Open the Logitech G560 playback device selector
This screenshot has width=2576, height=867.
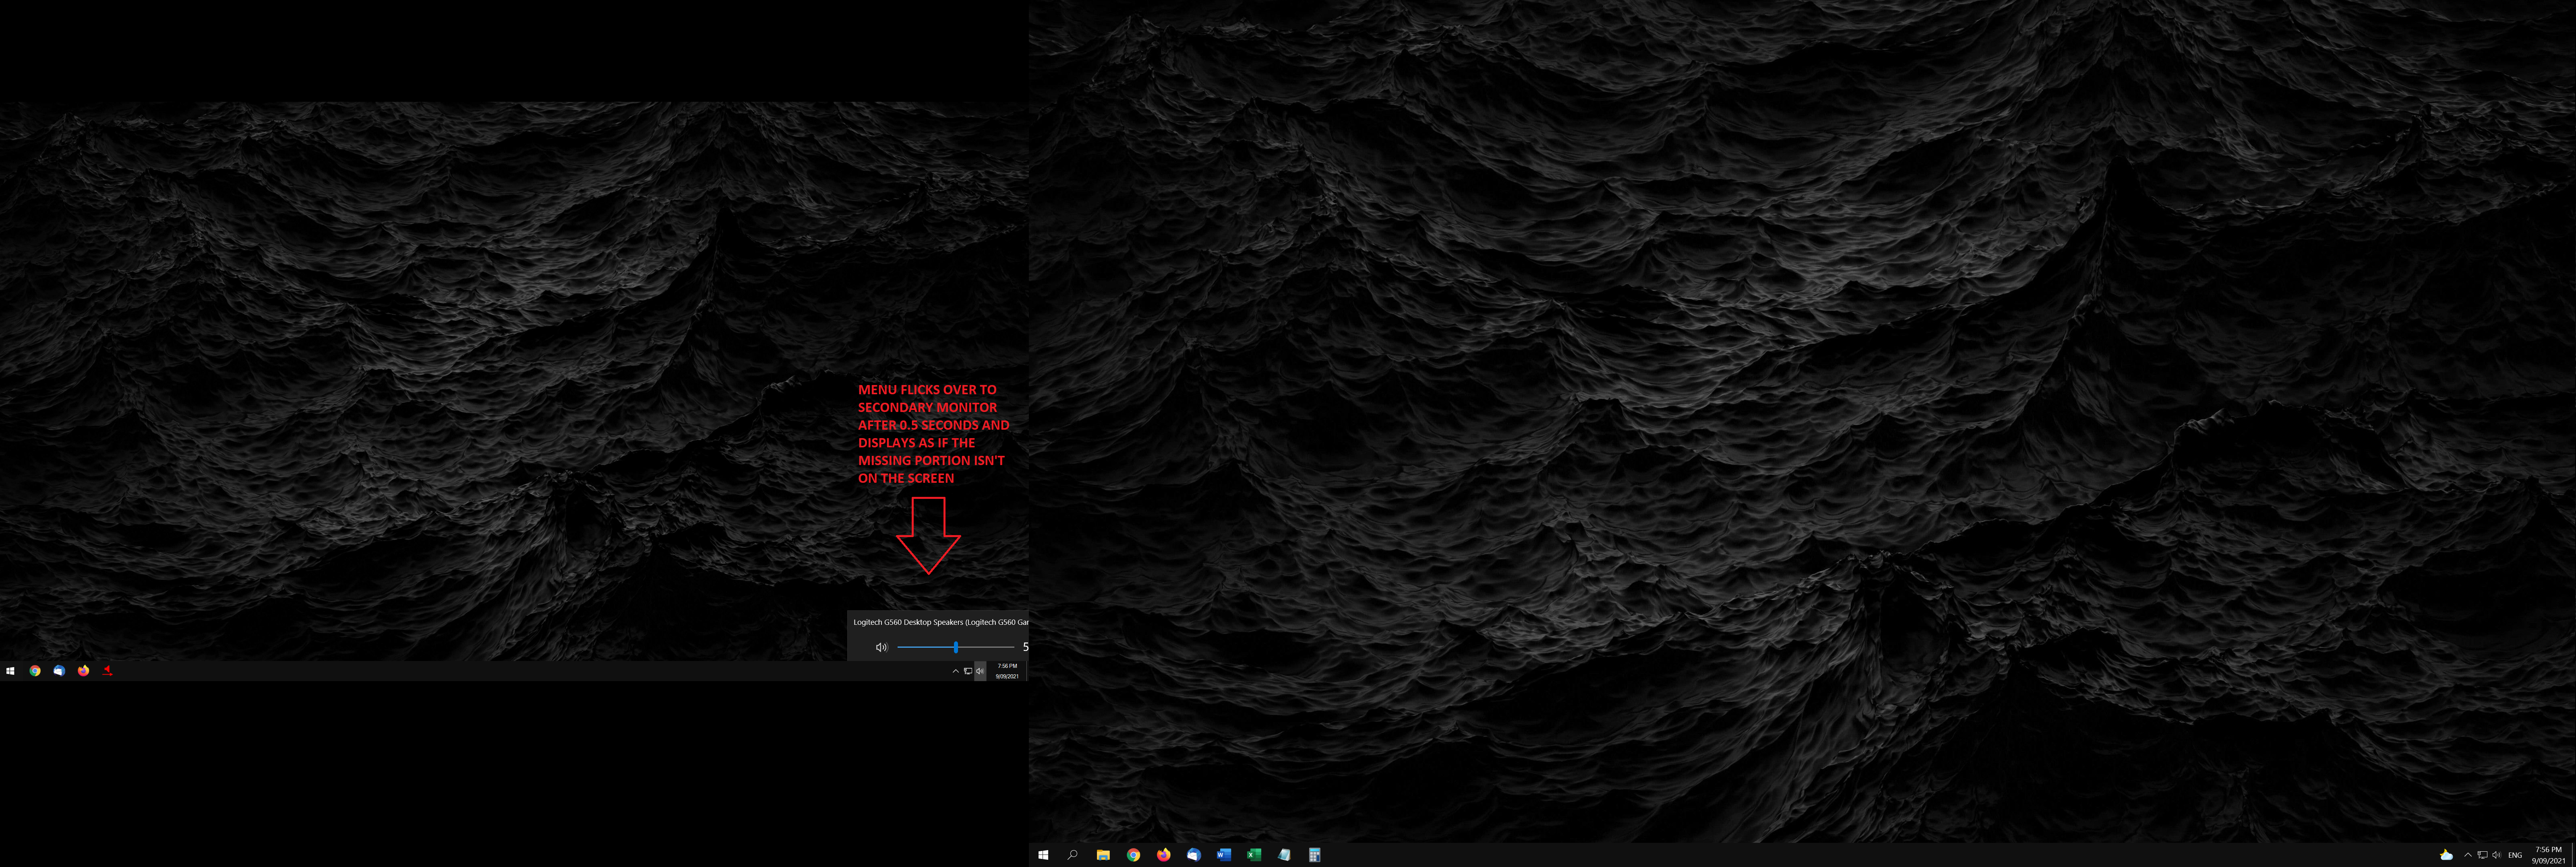point(938,622)
